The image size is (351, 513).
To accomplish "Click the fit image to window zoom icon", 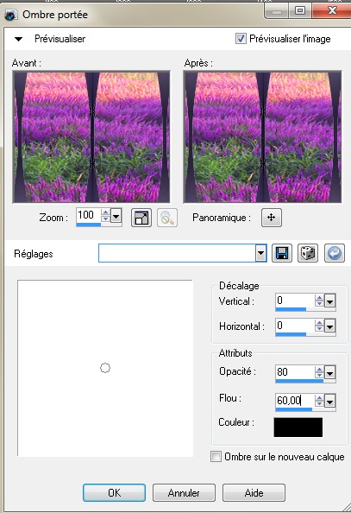I will tap(141, 218).
